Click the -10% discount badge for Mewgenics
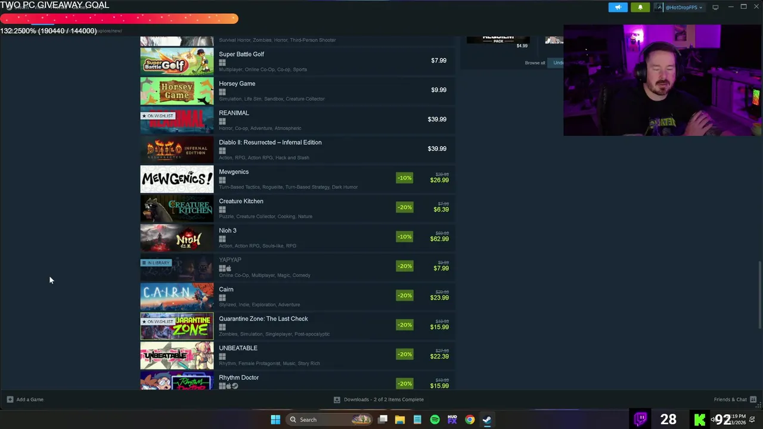This screenshot has width=763, height=429. coord(404,178)
